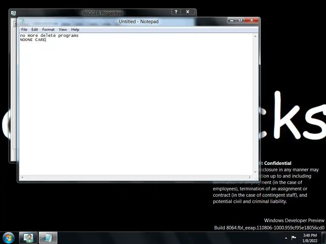Open the Edit menu in Notepad
326x244 pixels.
pos(34,30)
